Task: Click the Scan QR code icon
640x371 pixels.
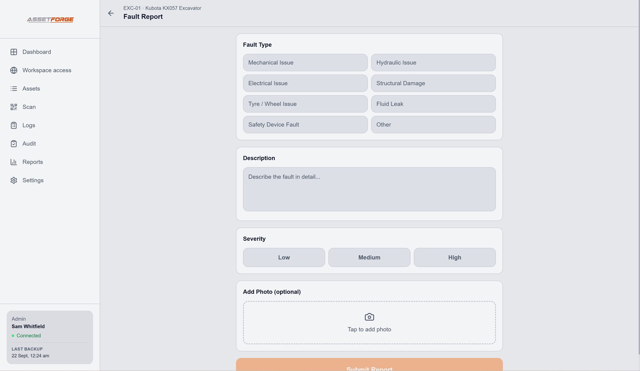Action: click(x=14, y=107)
